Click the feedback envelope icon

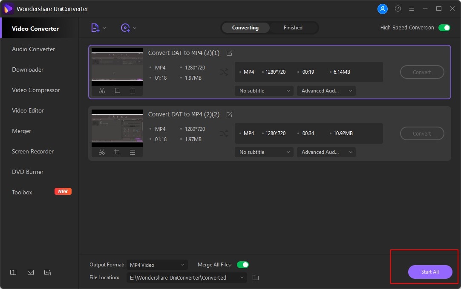(31, 272)
